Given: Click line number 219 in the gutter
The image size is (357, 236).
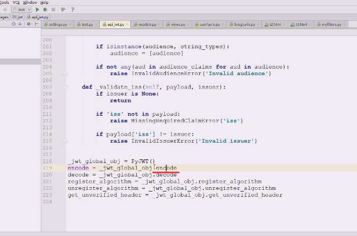Looking at the screenshot, I should (x=47, y=168).
